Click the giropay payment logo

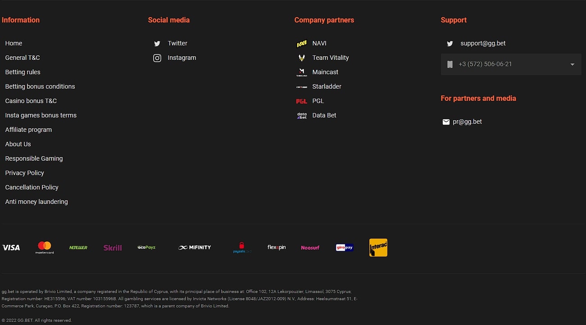[345, 248]
